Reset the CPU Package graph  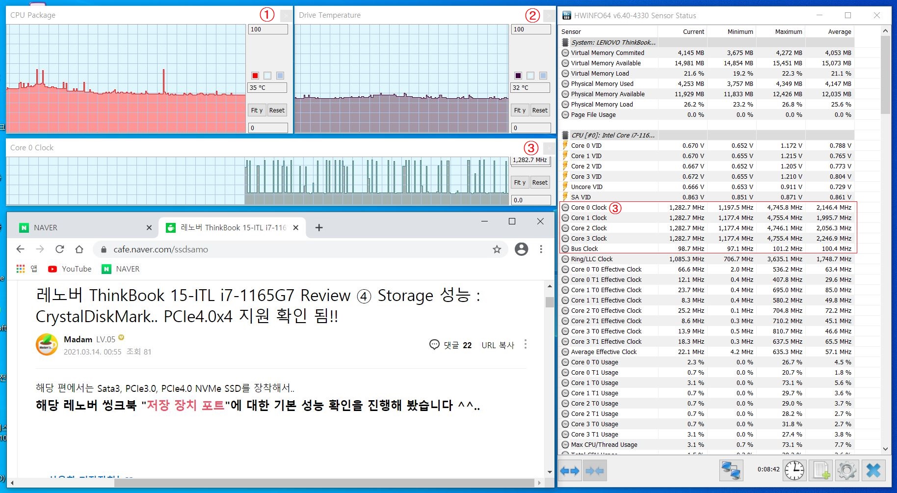pos(277,110)
